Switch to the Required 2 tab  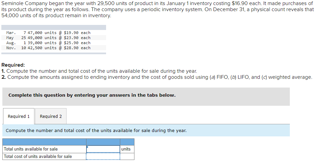(x=51, y=116)
